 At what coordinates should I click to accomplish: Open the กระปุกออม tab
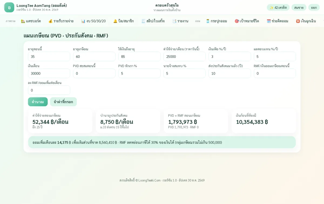pyautogui.click(x=216, y=21)
